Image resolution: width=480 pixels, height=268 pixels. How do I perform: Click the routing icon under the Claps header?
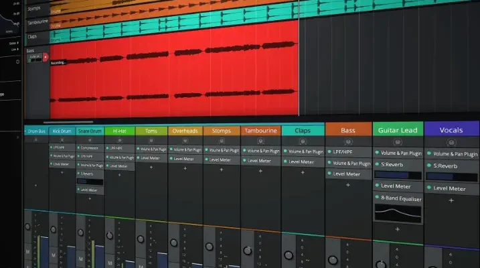pyautogui.click(x=303, y=141)
